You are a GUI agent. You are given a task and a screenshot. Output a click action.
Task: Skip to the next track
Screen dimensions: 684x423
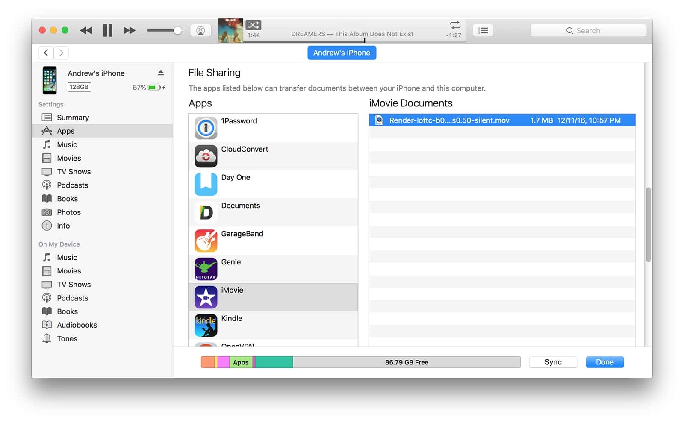129,30
